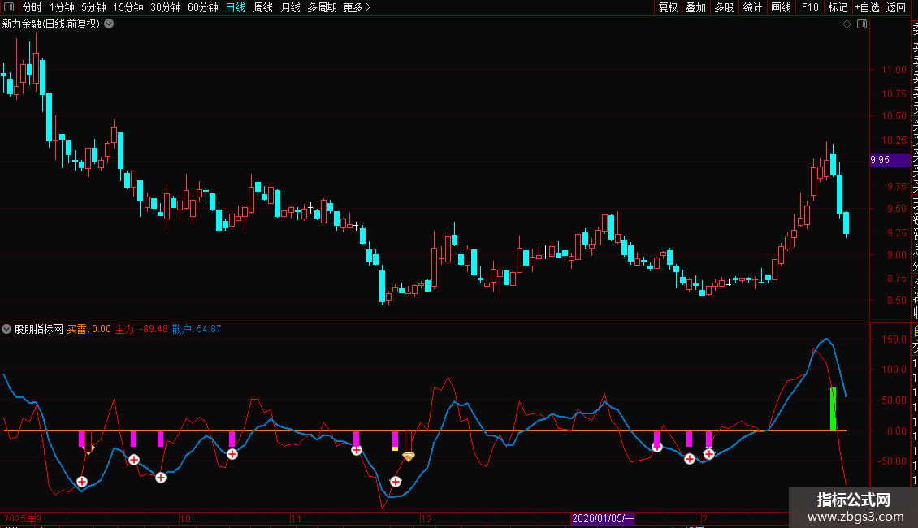Open the 复权 adjustment options
Screen dimensions: 918x528
tap(668, 7)
